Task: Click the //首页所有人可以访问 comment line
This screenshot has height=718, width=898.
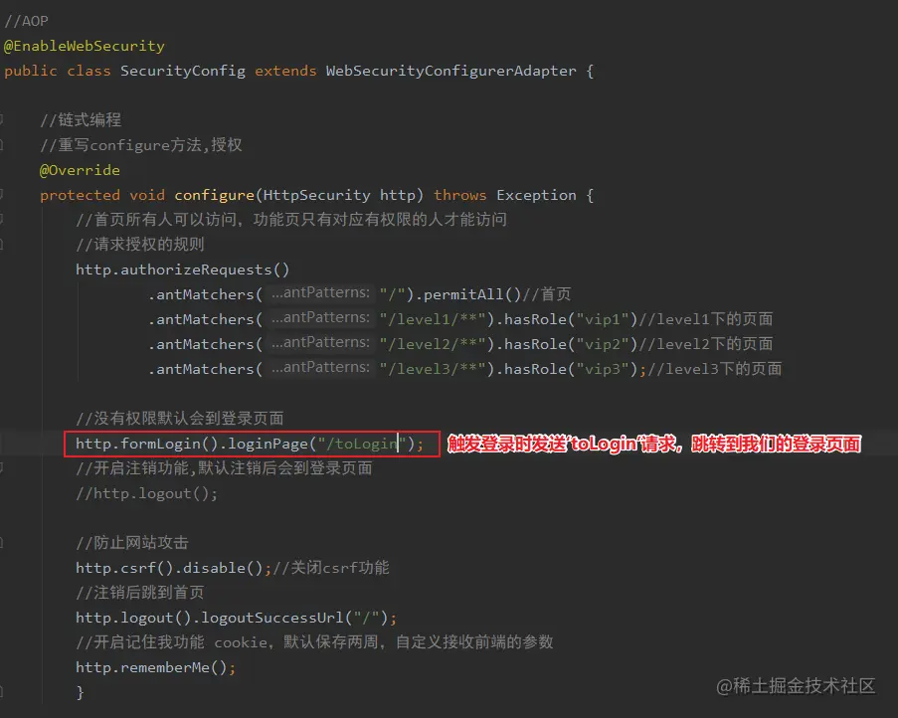Action: [291, 220]
